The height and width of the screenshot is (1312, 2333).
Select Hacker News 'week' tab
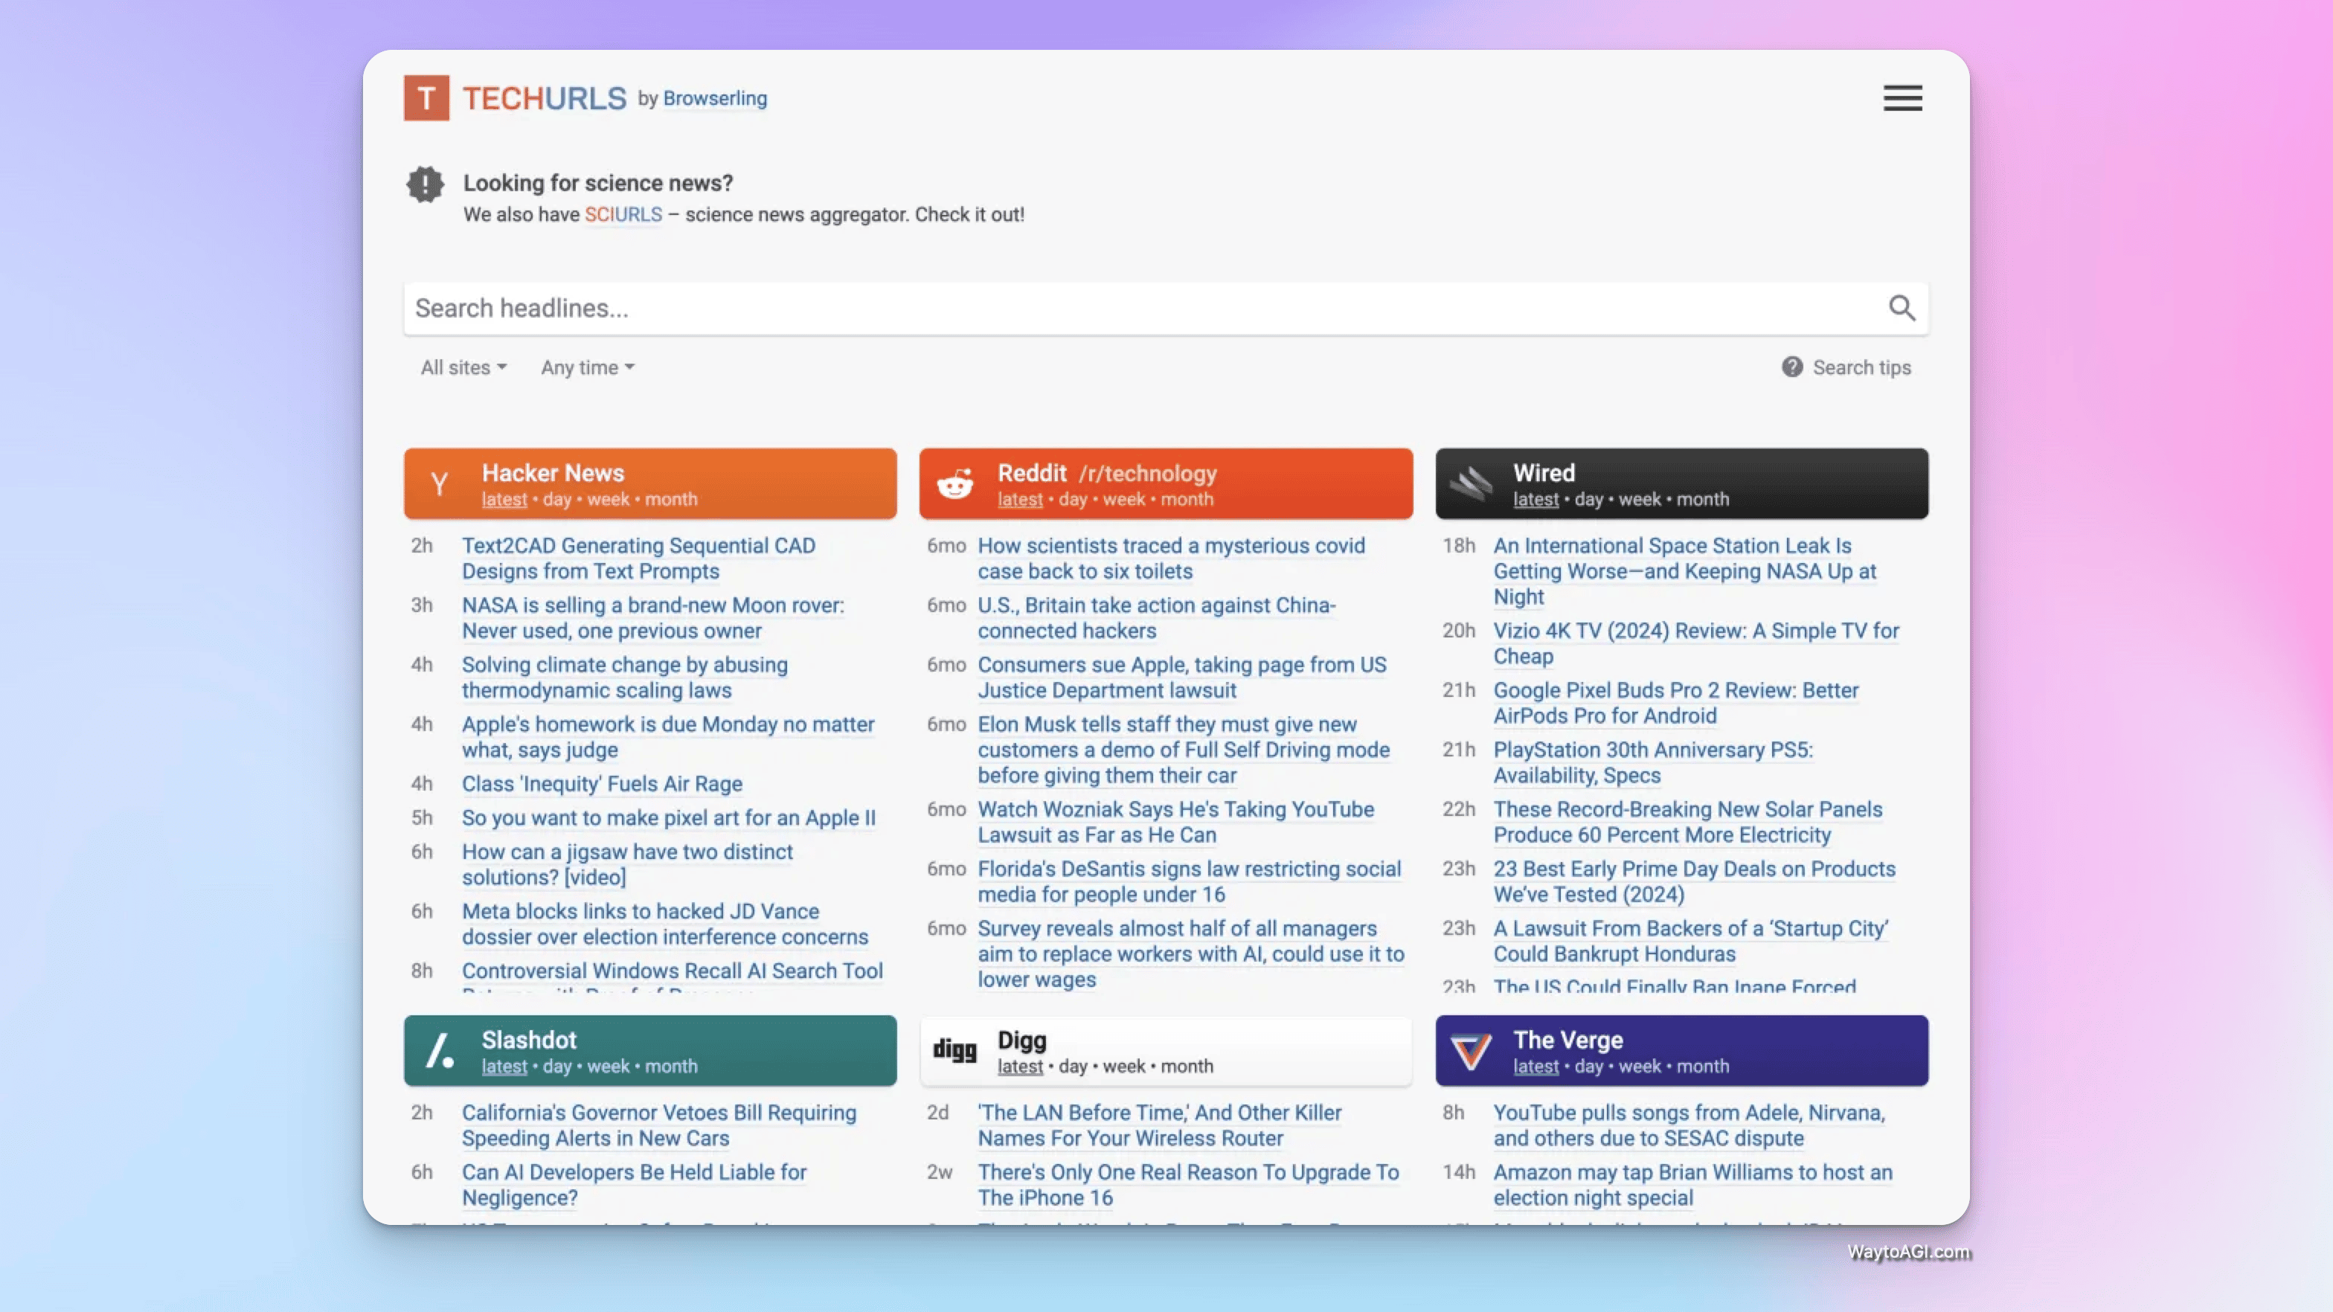pyautogui.click(x=608, y=499)
